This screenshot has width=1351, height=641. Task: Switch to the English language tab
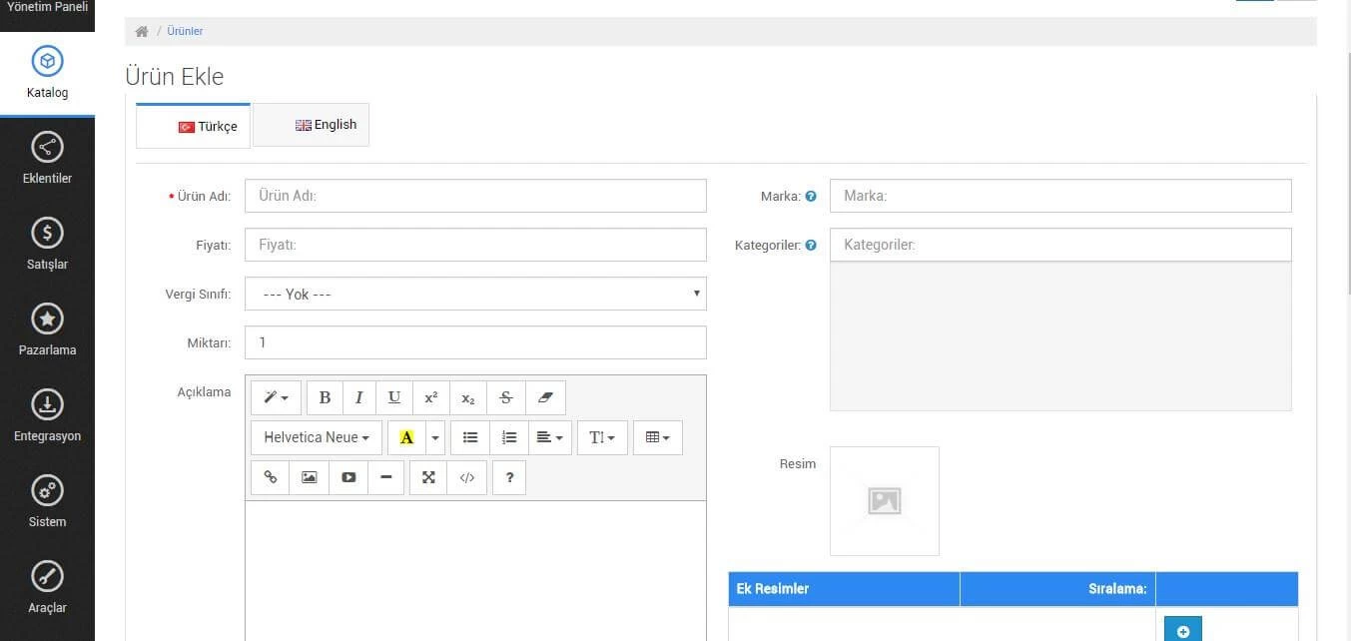pyautogui.click(x=312, y=125)
